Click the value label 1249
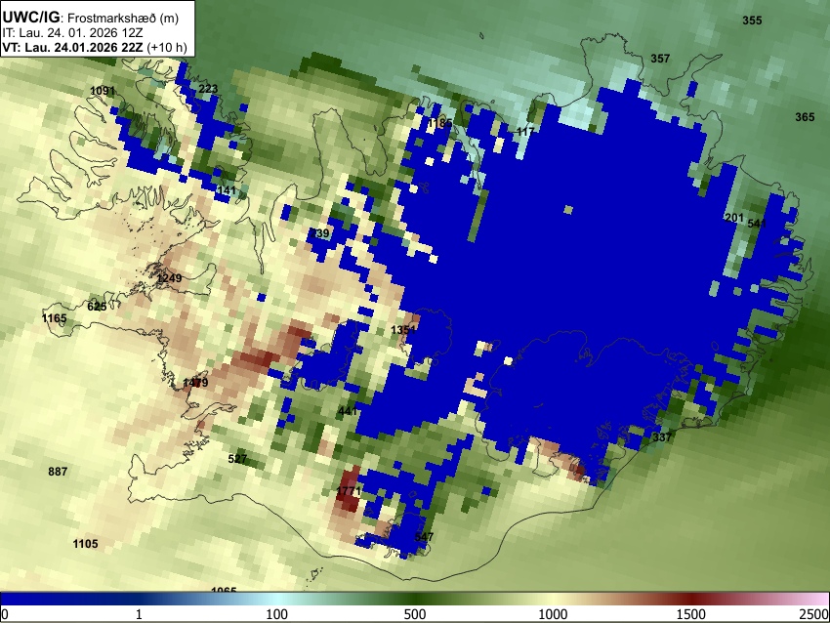Viewport: 830px width, 623px height. tap(169, 278)
